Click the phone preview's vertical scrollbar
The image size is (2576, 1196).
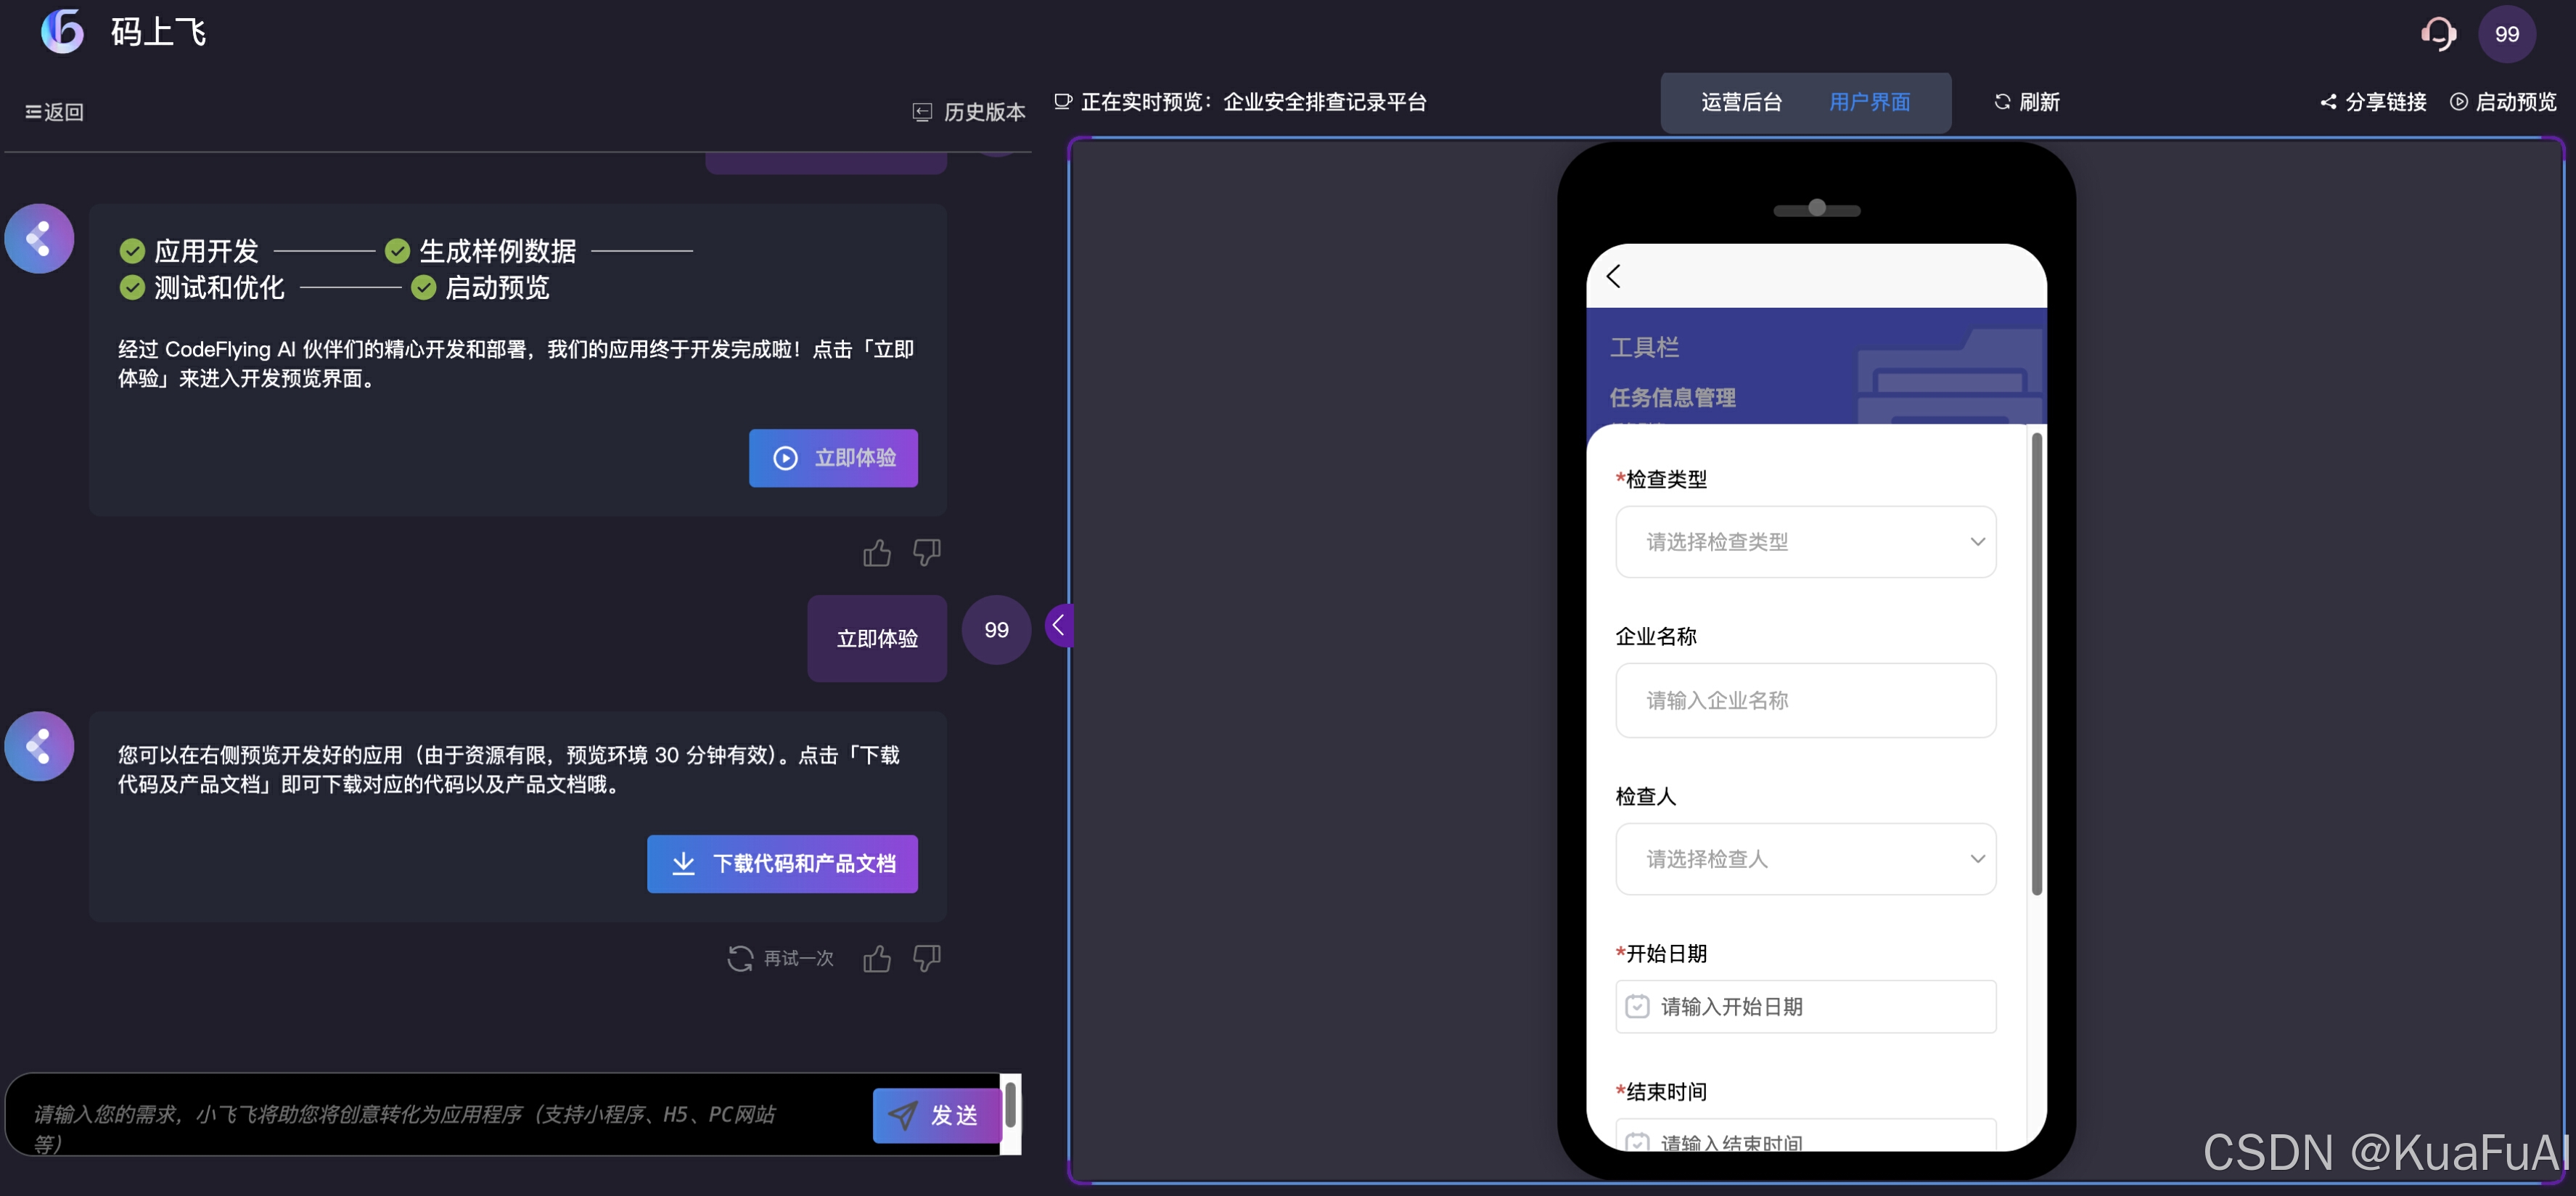click(x=2036, y=663)
